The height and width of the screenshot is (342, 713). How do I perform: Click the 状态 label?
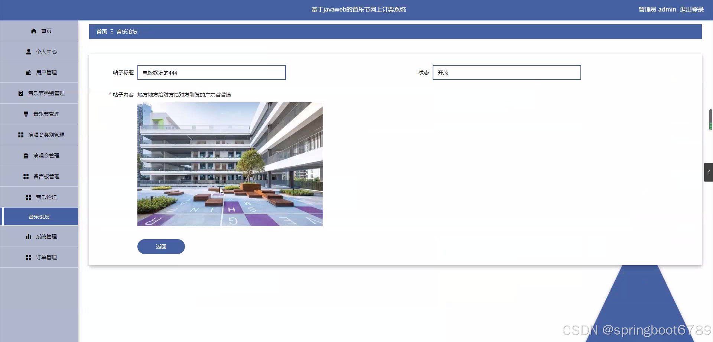pyautogui.click(x=424, y=72)
